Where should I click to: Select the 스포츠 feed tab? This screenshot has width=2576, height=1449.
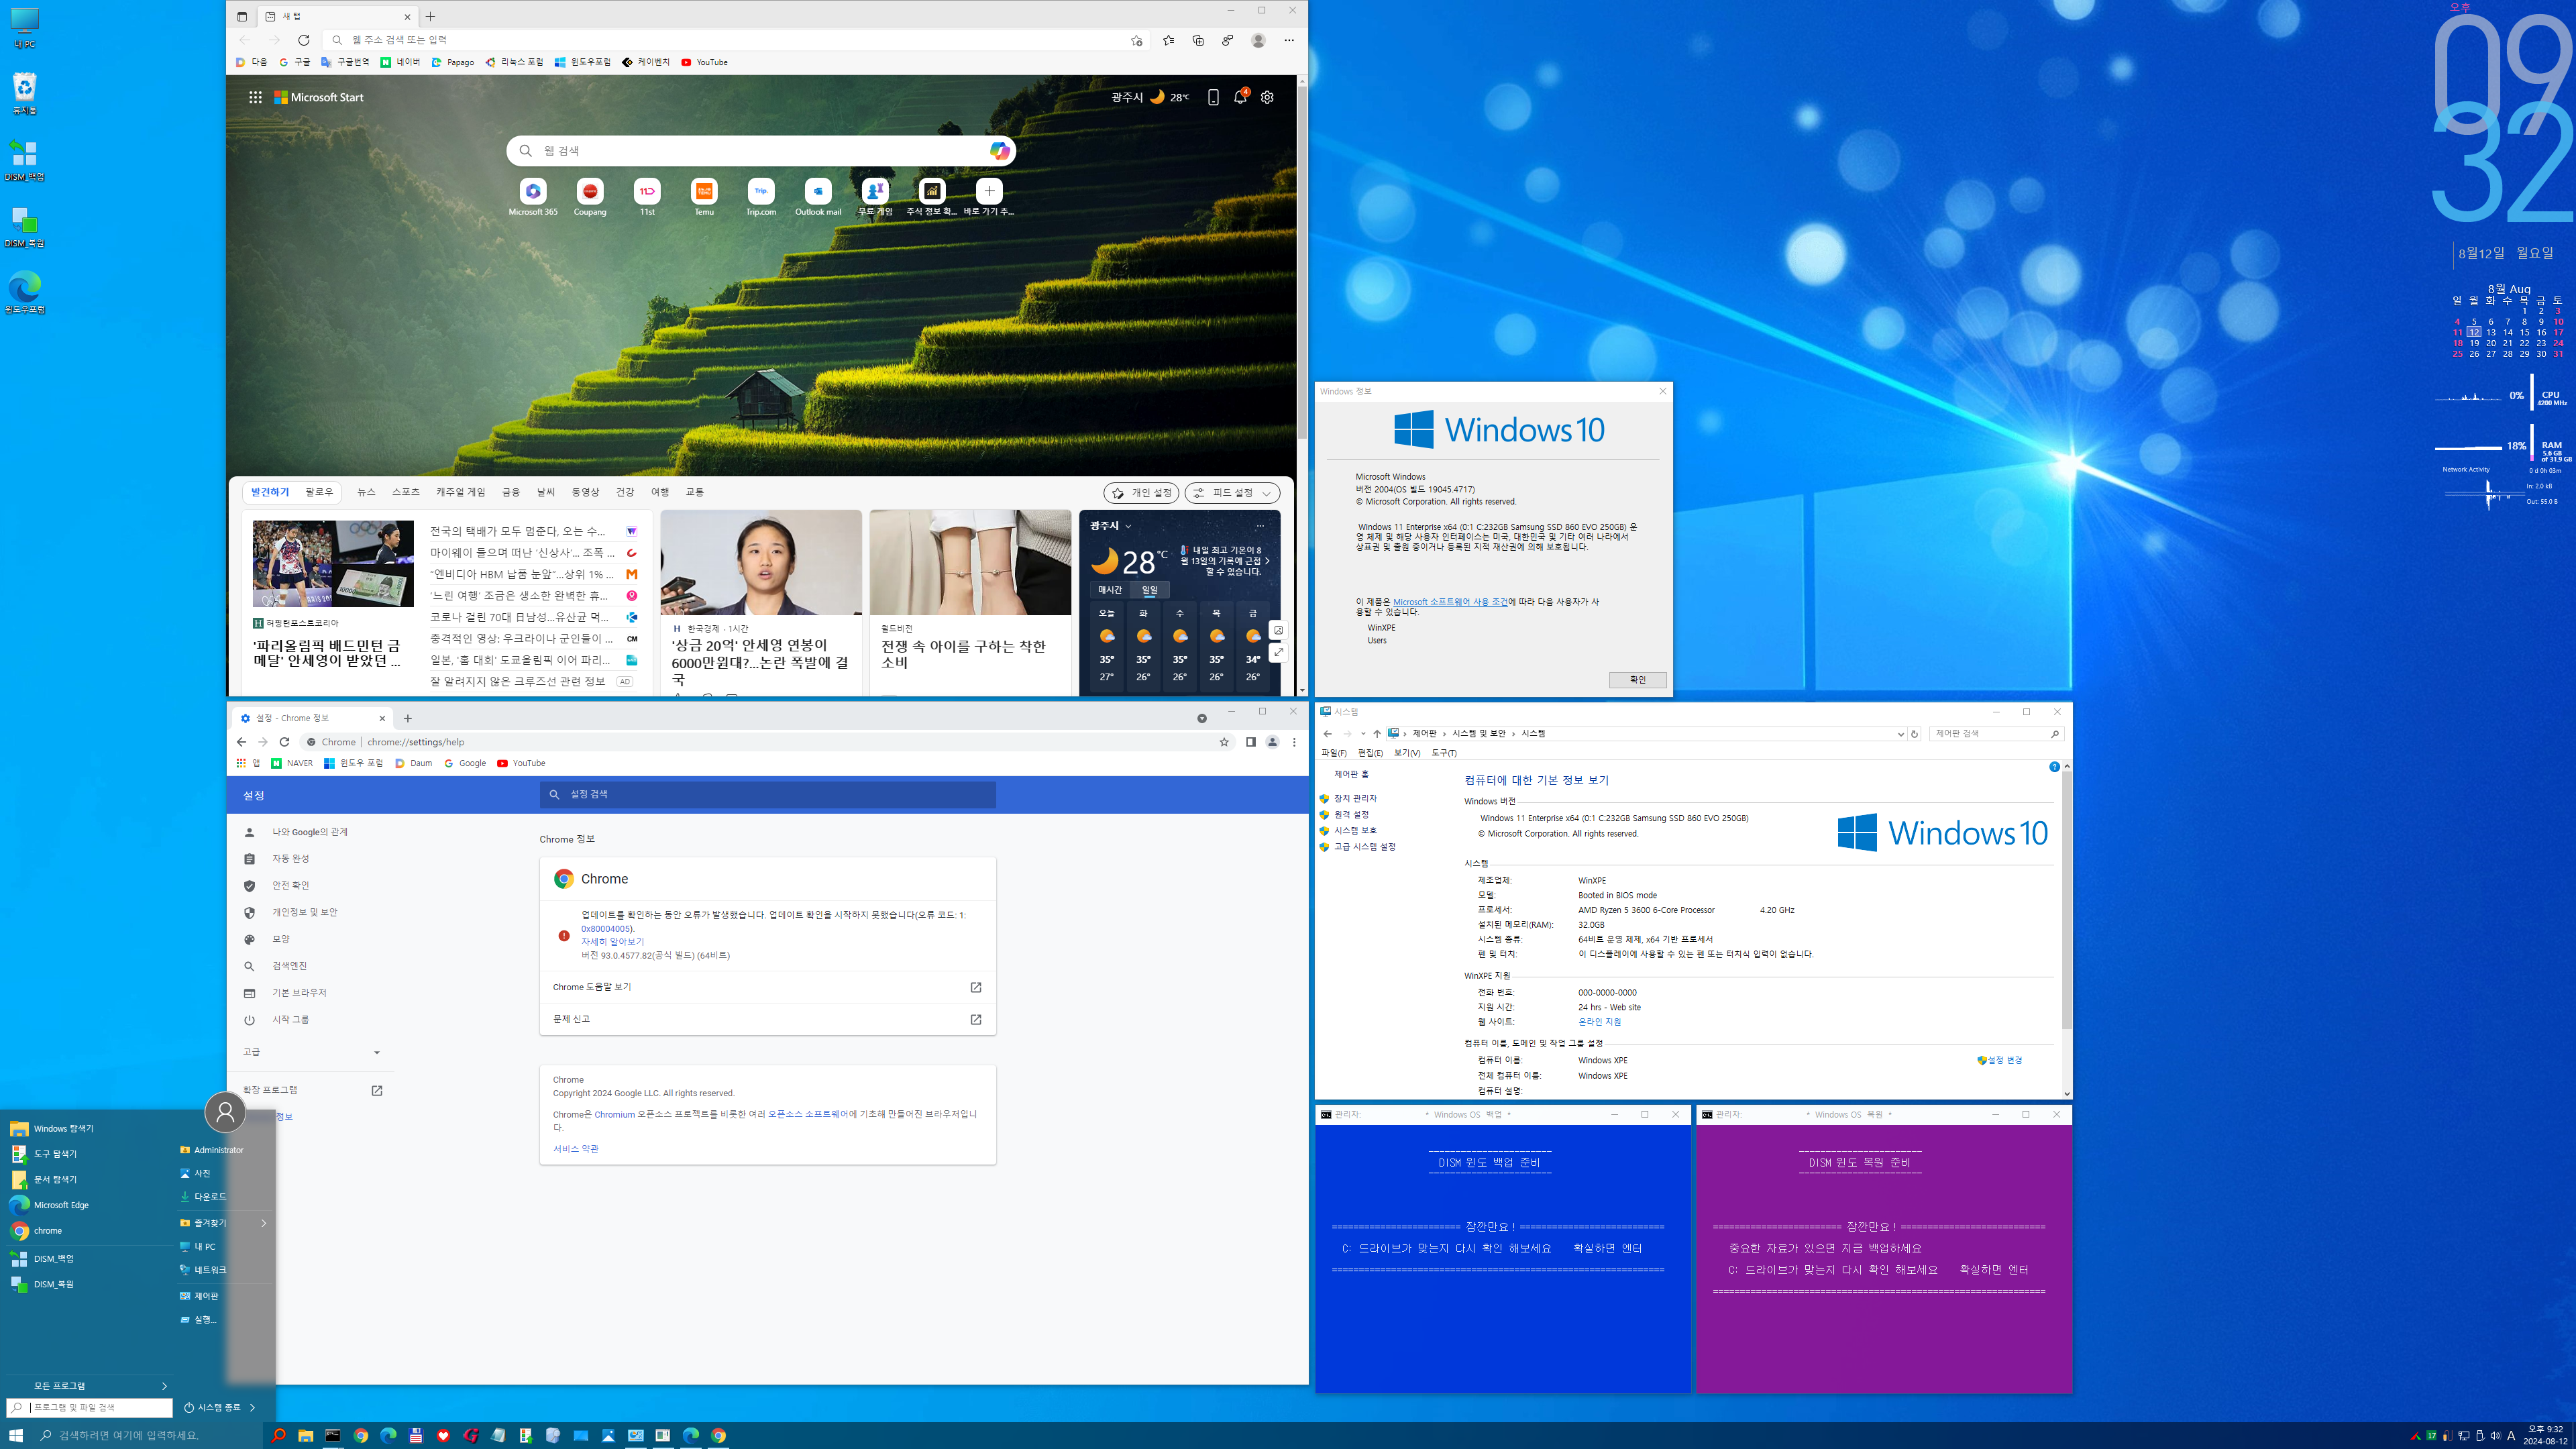click(x=405, y=492)
